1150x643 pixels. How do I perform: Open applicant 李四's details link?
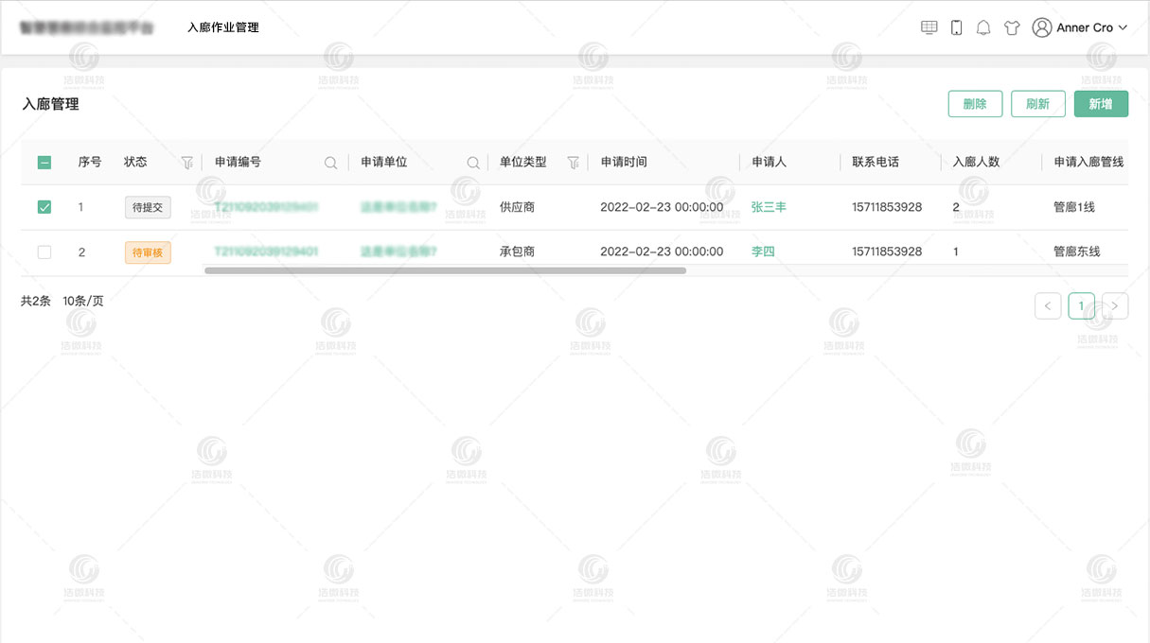pyautogui.click(x=763, y=252)
